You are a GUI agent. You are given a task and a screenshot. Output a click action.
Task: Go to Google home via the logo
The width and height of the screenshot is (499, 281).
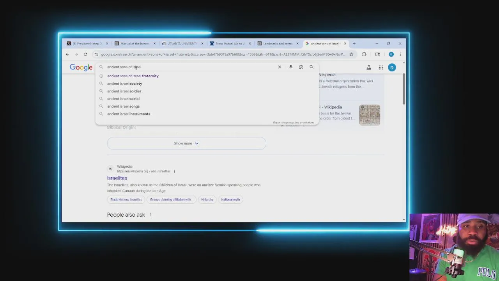[81, 68]
